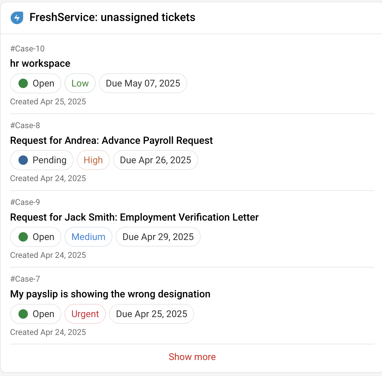This screenshot has width=382, height=376.
Task: Click the 'Due Apr 26, 2025' chip
Action: [x=155, y=160]
